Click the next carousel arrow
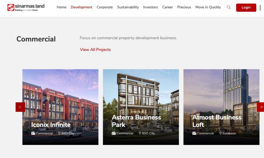 (x=260, y=107)
